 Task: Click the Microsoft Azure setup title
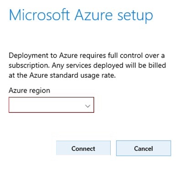coord(81,16)
